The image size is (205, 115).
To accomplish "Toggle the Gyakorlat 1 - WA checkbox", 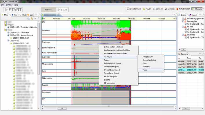I will pyautogui.click(x=186, y=24).
